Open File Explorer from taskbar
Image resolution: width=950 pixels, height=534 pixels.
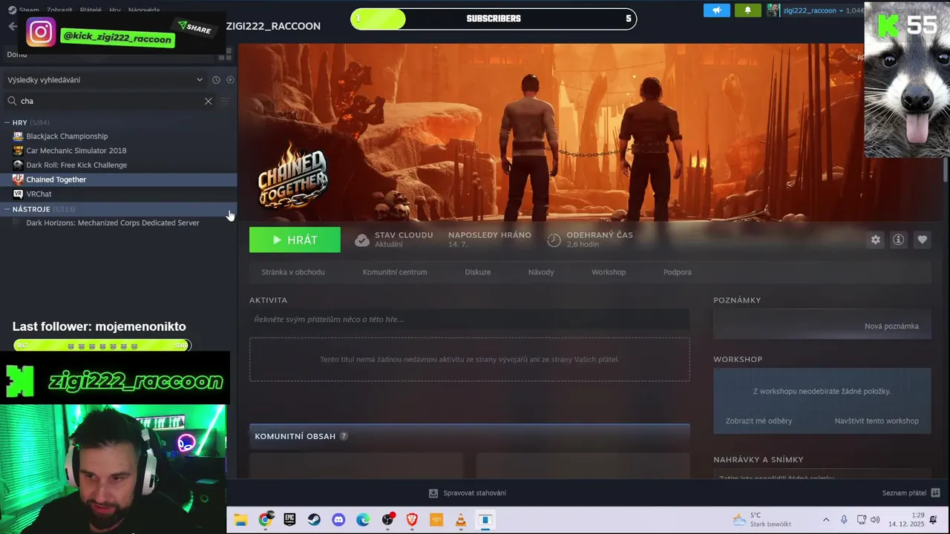240,520
